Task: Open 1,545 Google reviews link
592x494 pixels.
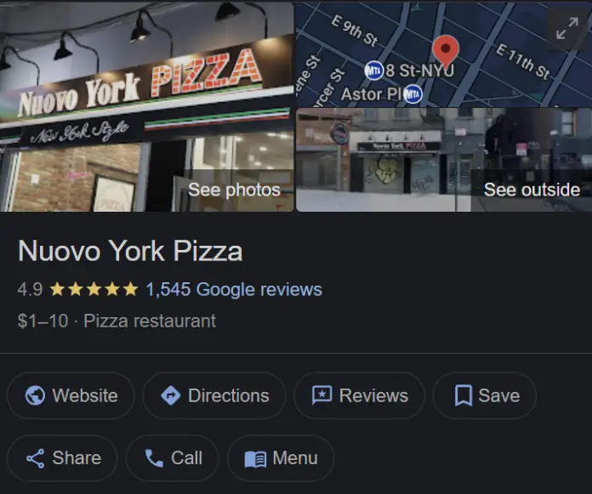Action: coord(234,289)
